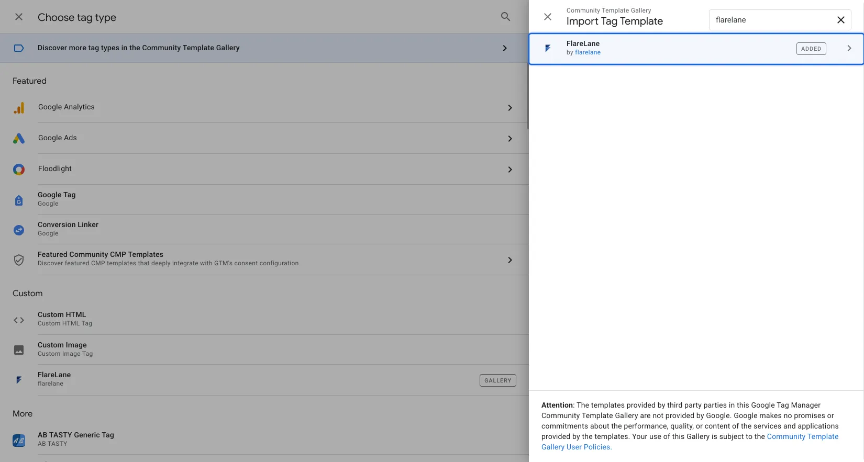Viewport: 864px width, 462px height.
Task: Open the FlareLane template result
Action: (696, 49)
